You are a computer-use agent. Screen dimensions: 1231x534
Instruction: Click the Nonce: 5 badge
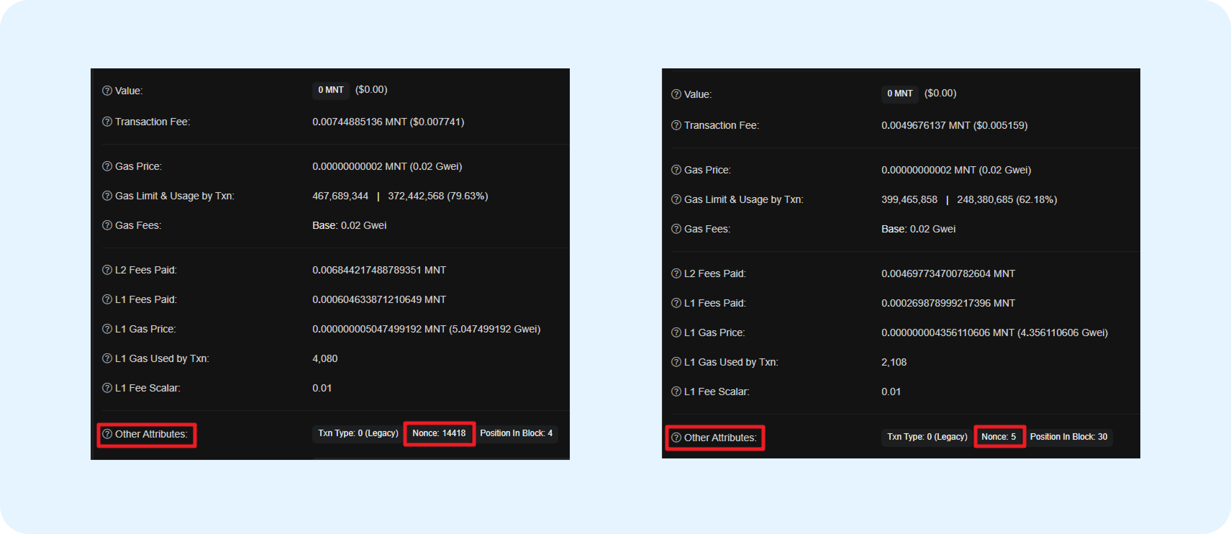(x=998, y=436)
